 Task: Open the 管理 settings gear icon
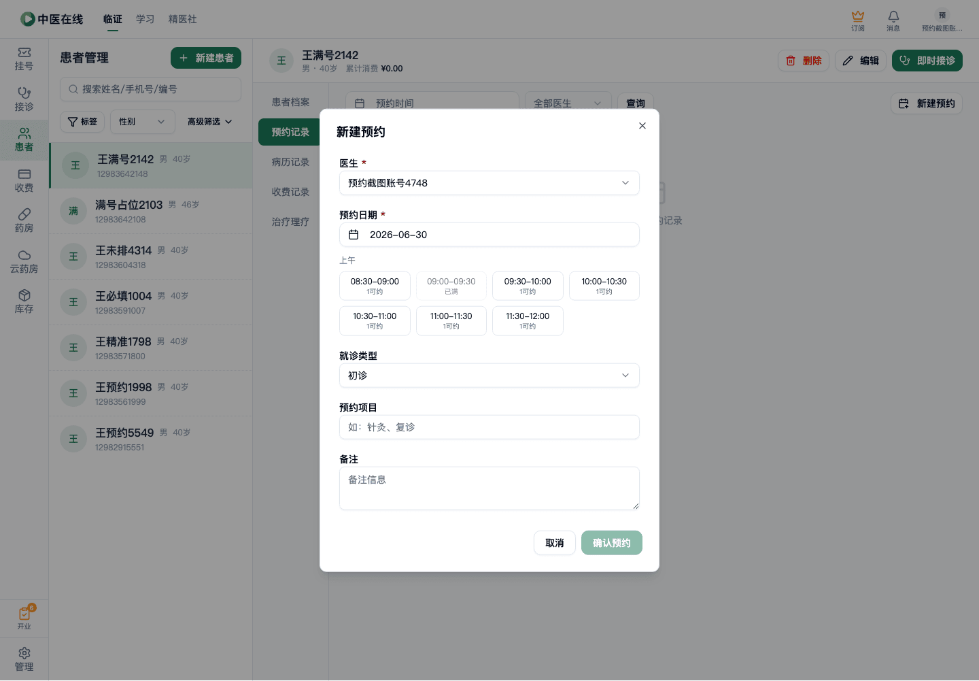click(24, 659)
